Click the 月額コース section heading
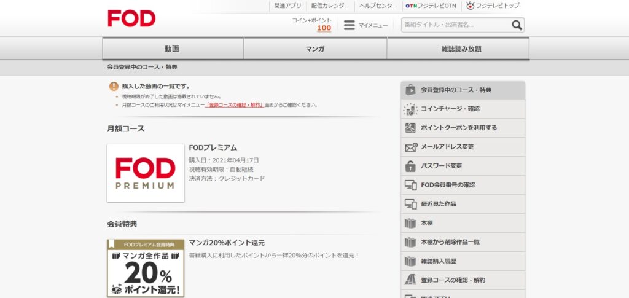Viewport: 629px width, 298px height. (x=126, y=129)
